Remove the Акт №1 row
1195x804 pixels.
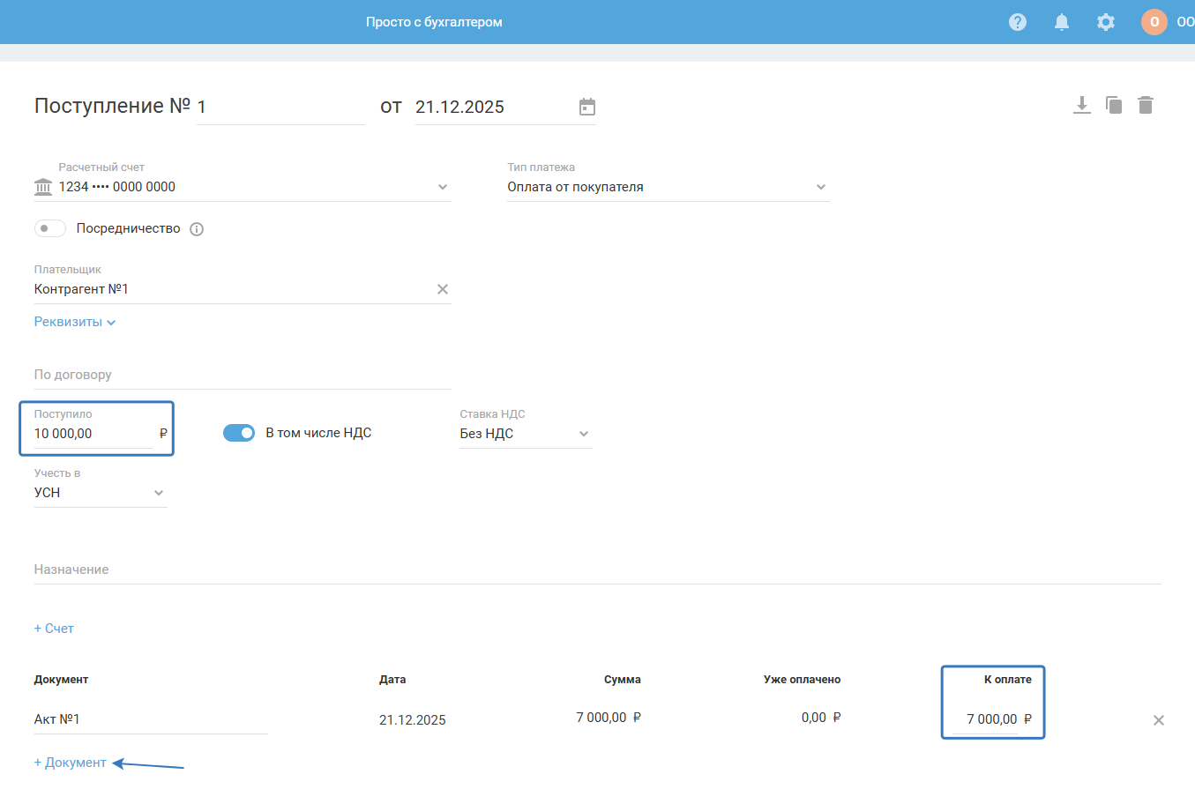click(x=1159, y=720)
